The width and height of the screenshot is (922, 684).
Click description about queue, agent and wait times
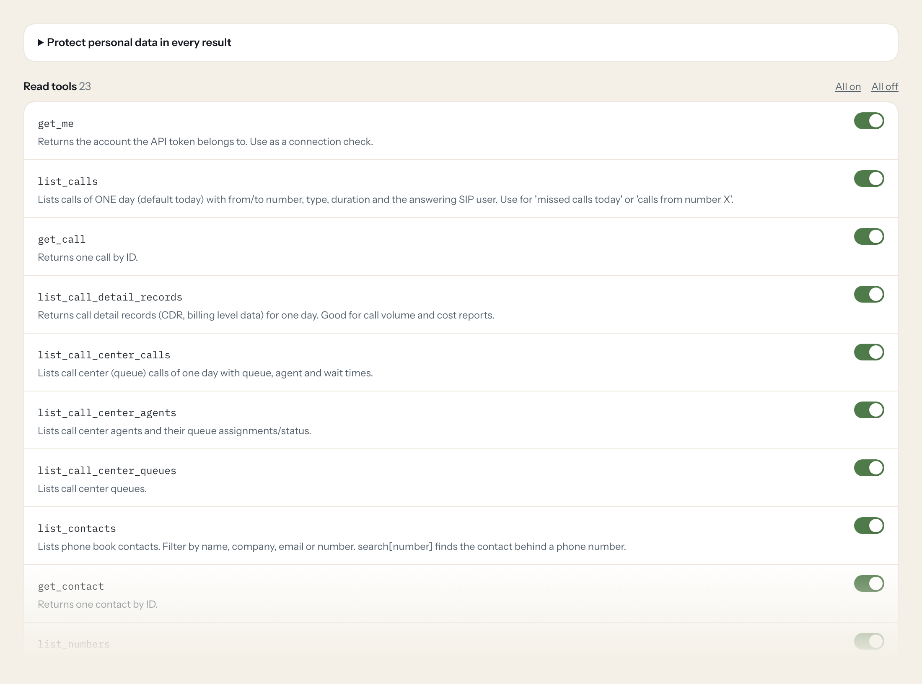click(205, 373)
